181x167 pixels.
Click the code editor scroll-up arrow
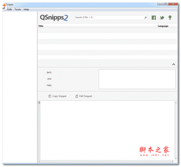(176, 103)
